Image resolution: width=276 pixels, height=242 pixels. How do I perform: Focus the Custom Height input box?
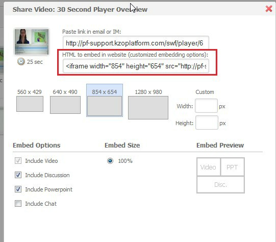point(207,123)
